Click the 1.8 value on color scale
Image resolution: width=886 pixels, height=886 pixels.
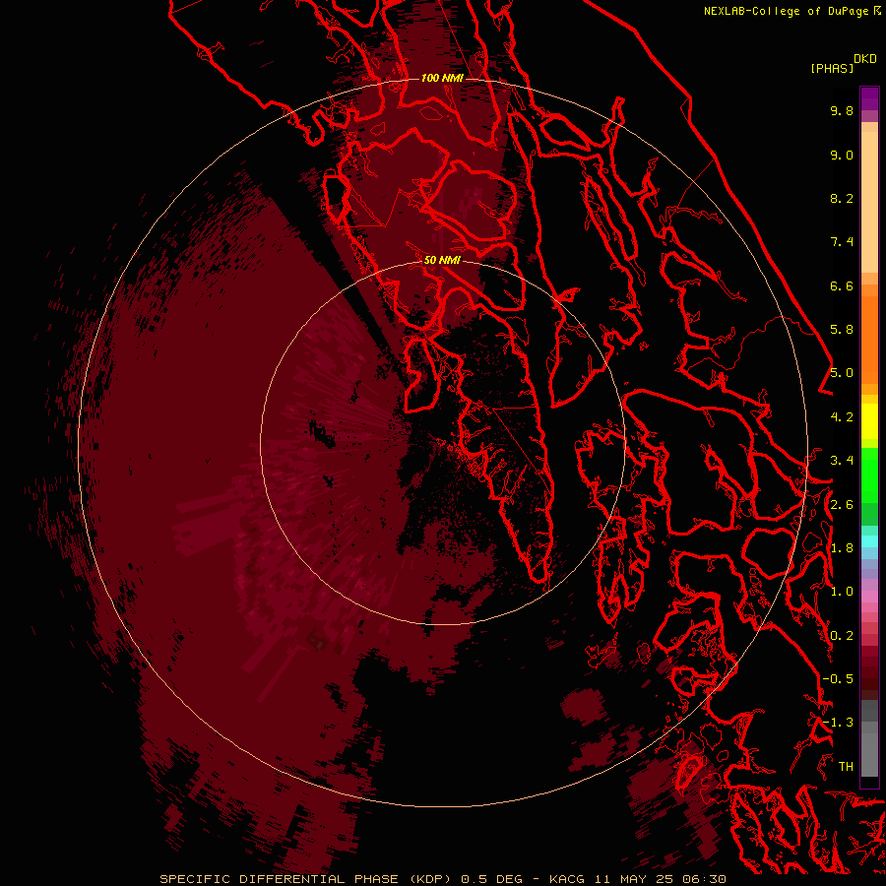(x=842, y=548)
